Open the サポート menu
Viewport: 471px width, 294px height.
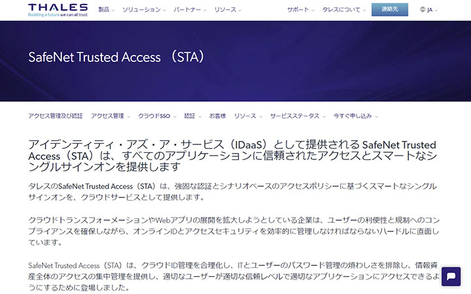click(x=301, y=10)
